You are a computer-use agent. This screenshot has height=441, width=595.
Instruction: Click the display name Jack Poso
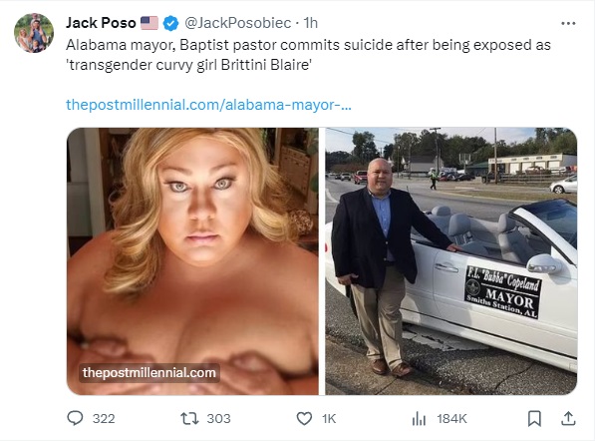tap(101, 23)
